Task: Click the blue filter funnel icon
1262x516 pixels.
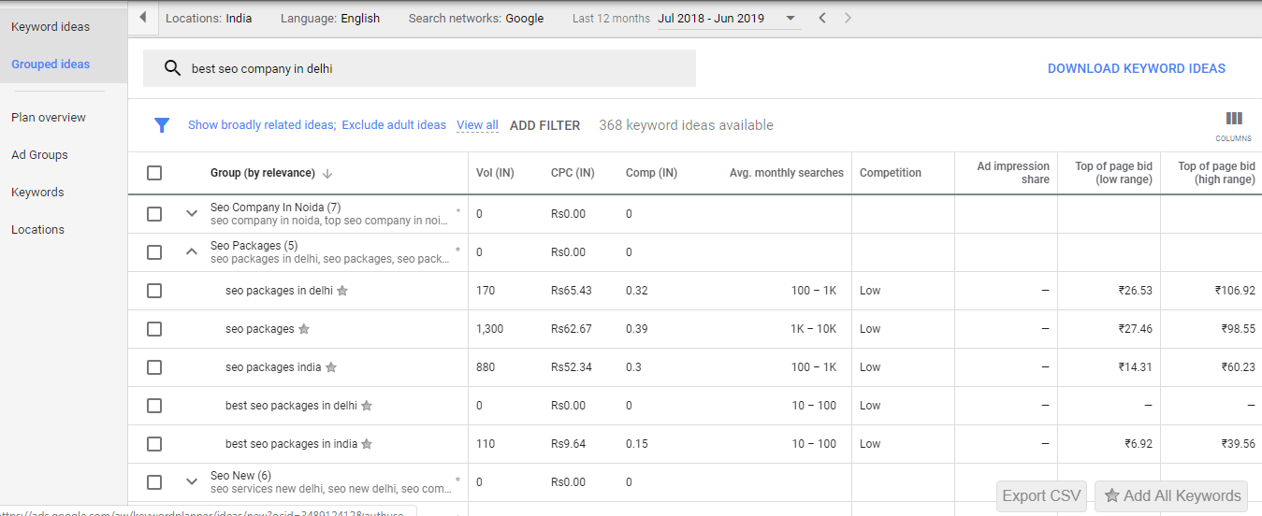Action: (x=162, y=125)
